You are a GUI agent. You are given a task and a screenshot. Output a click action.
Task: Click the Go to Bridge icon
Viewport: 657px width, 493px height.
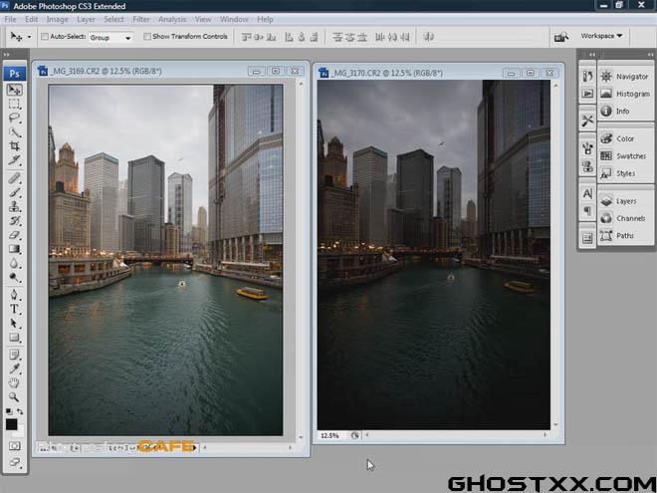(561, 37)
